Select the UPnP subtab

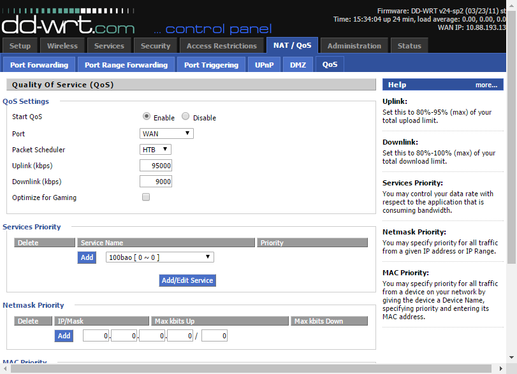pyautogui.click(x=265, y=65)
